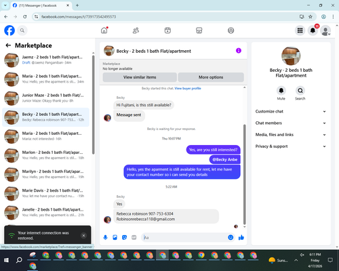This screenshot has height=271, width=339.
Task: Reload the page in browser toolbar
Action: 25,16
